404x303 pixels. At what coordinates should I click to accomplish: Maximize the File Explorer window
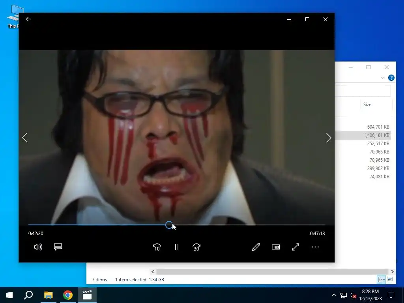point(368,67)
